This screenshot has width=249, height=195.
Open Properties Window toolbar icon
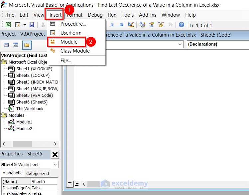[x=152, y=25]
